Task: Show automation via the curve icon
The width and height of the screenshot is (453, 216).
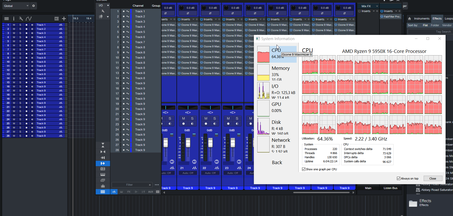Action: point(29,18)
